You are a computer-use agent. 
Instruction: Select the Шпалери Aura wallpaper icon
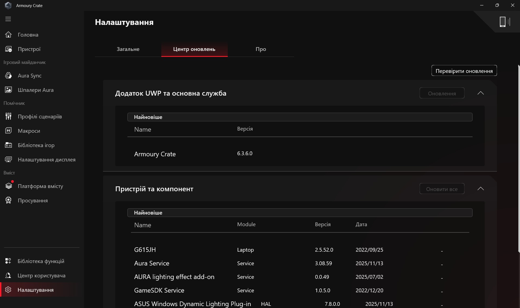tap(8, 90)
